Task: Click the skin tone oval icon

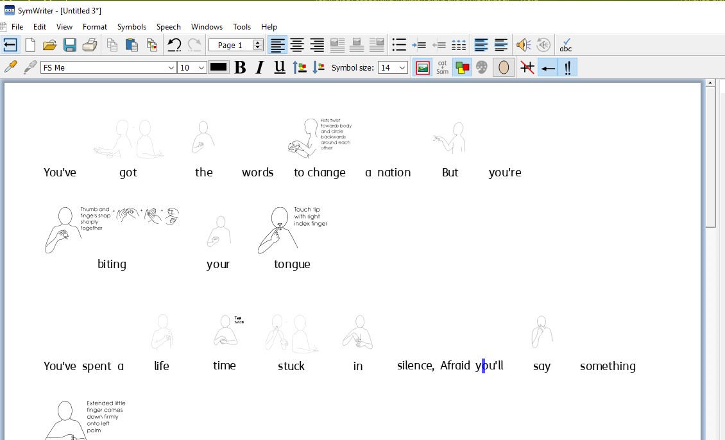Action: point(504,67)
